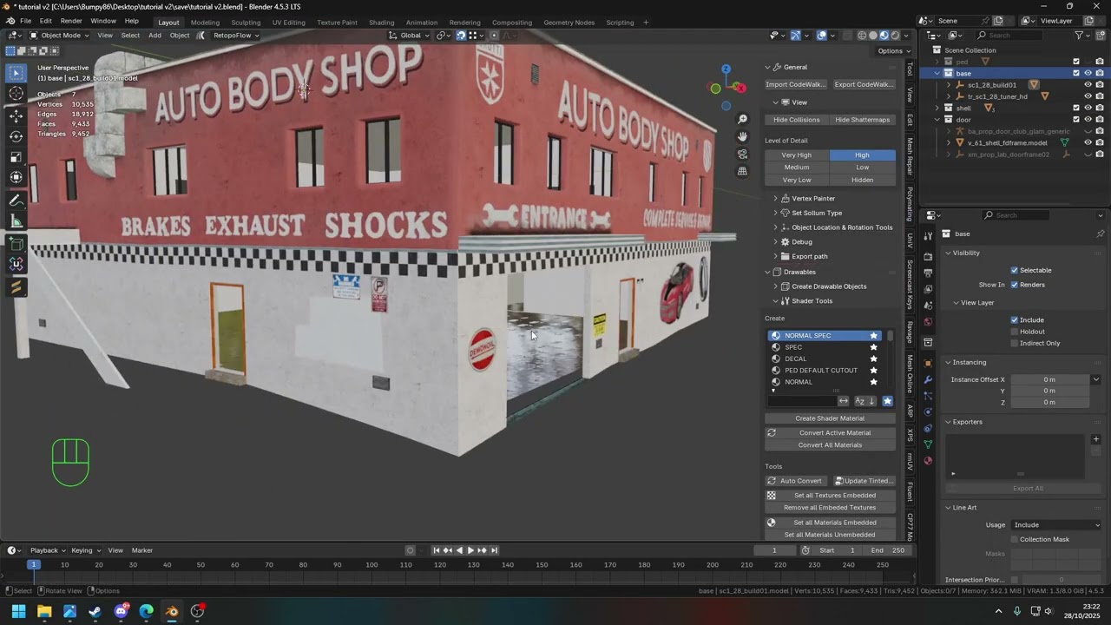
Task: Switch to solid viewport shading
Action: pyautogui.click(x=873, y=36)
